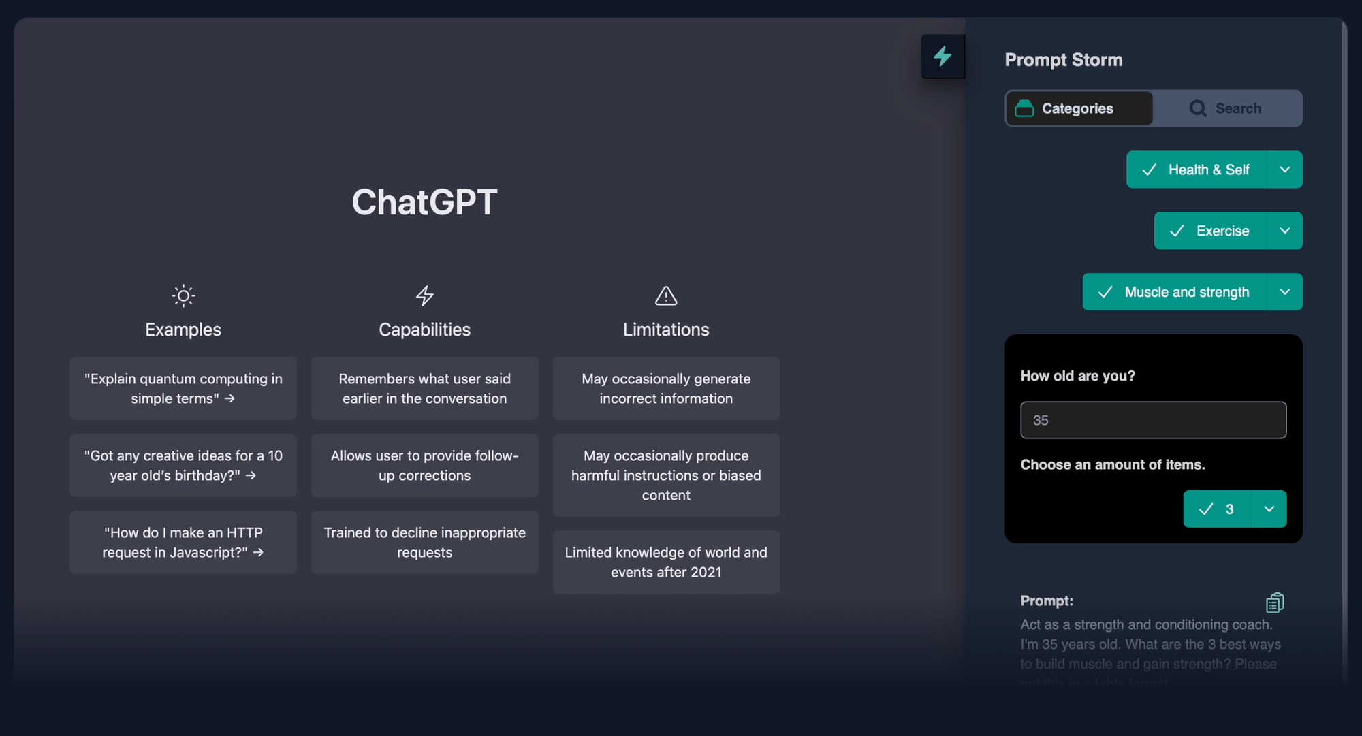Click the Exercise checkmark icon
The height and width of the screenshot is (736, 1362).
pos(1176,230)
